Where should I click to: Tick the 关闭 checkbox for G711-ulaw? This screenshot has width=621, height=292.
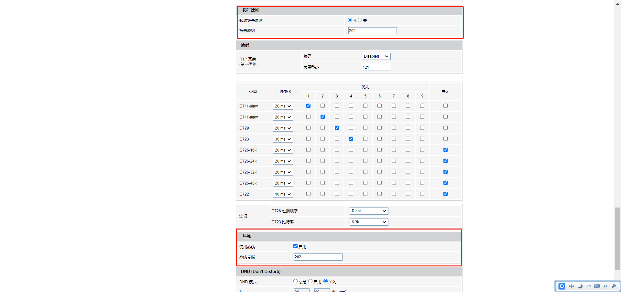coord(445,106)
